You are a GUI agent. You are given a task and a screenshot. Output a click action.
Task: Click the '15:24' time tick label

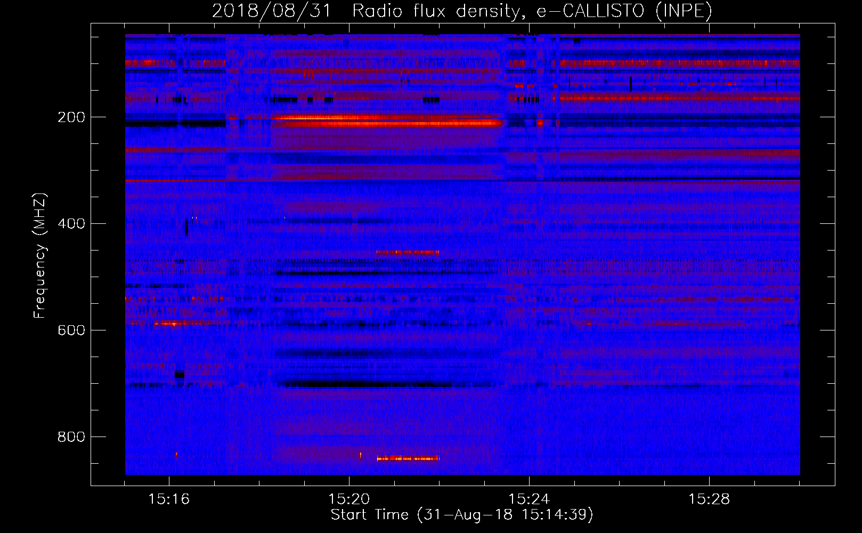529,499
